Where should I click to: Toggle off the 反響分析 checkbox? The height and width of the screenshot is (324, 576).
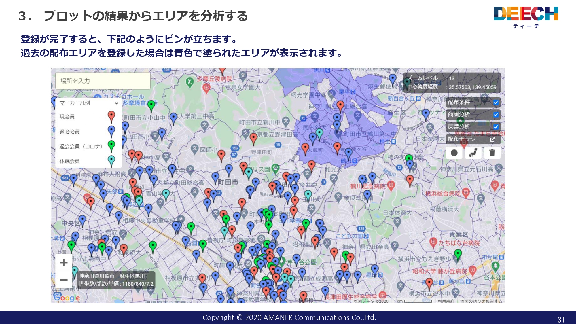(496, 127)
